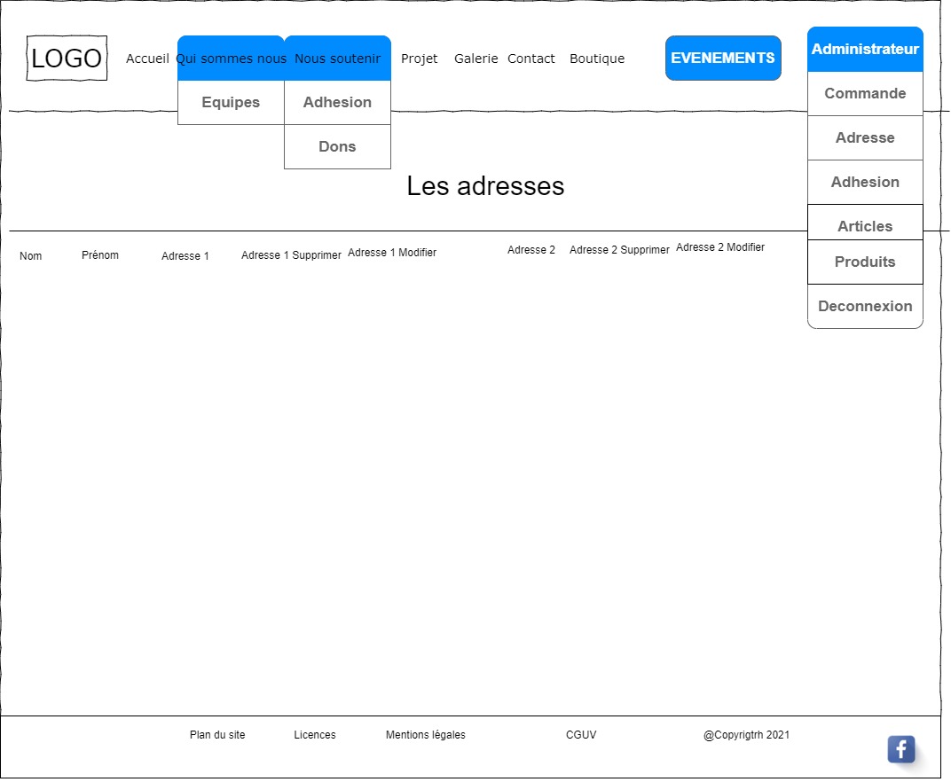
Task: Select Dons under Nous soutenir
Action: click(x=337, y=147)
